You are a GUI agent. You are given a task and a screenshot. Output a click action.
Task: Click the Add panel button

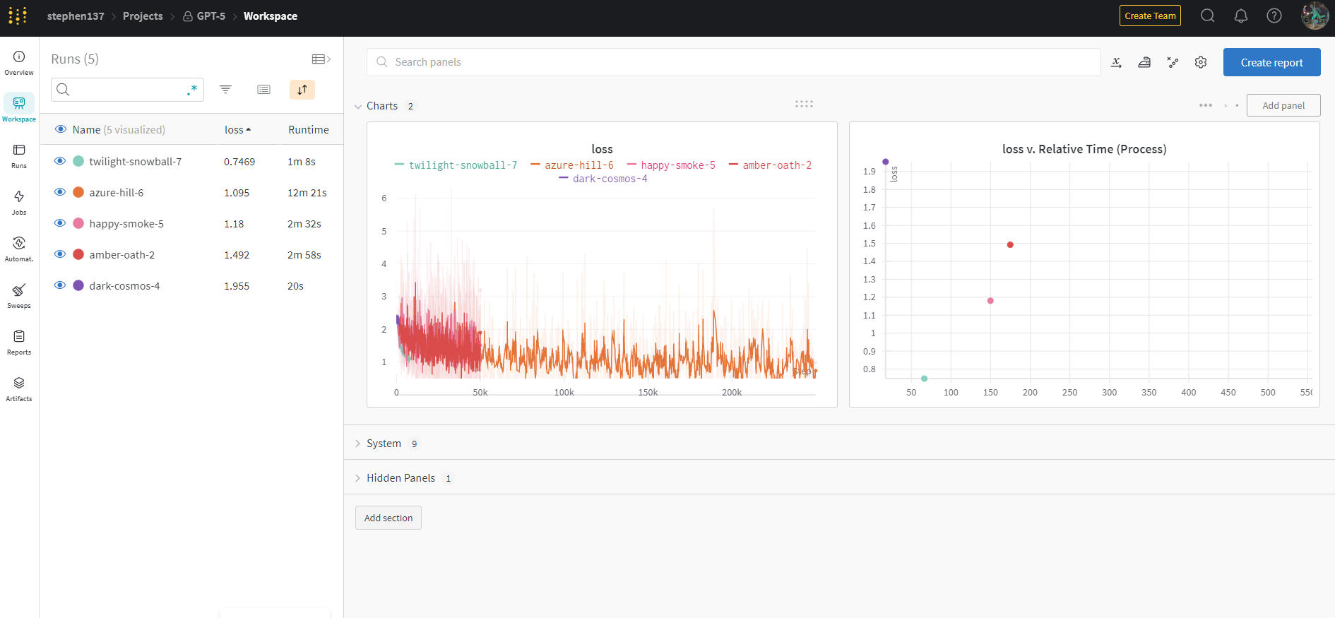point(1283,105)
